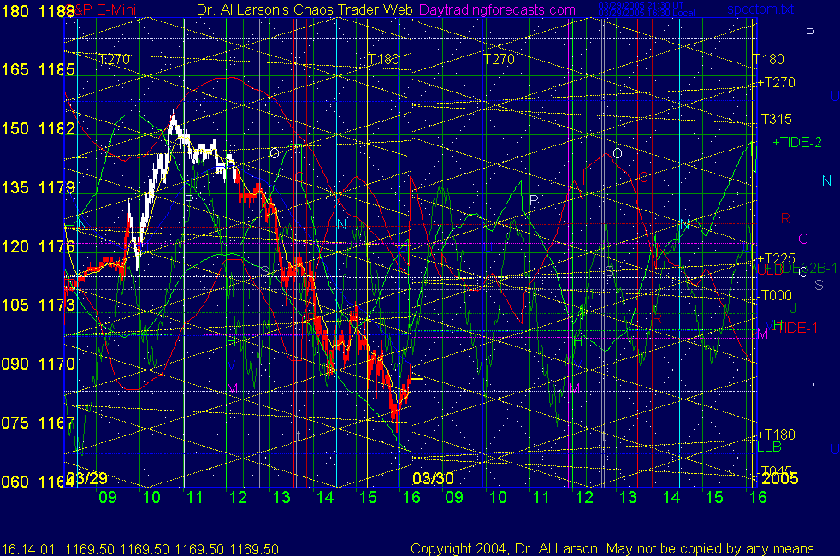Click the yellow "2005" year label
840x556 pixels.
(x=780, y=478)
